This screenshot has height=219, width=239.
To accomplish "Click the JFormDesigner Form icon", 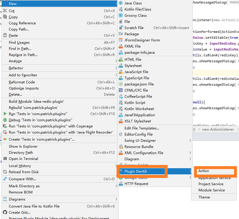I will (x=121, y=40).
